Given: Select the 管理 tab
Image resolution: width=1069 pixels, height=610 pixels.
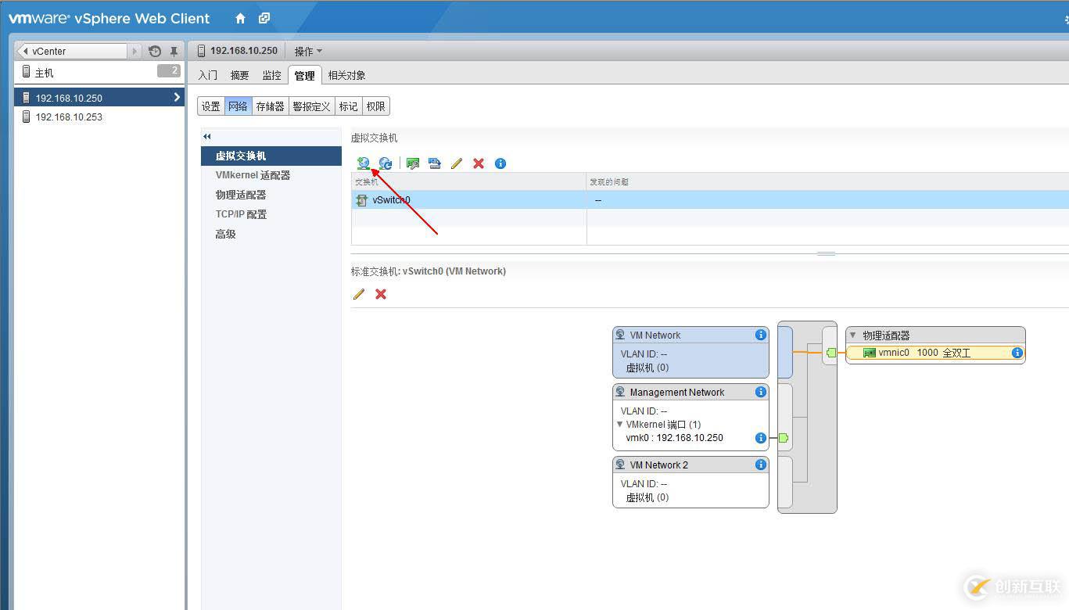Looking at the screenshot, I should pyautogui.click(x=305, y=75).
